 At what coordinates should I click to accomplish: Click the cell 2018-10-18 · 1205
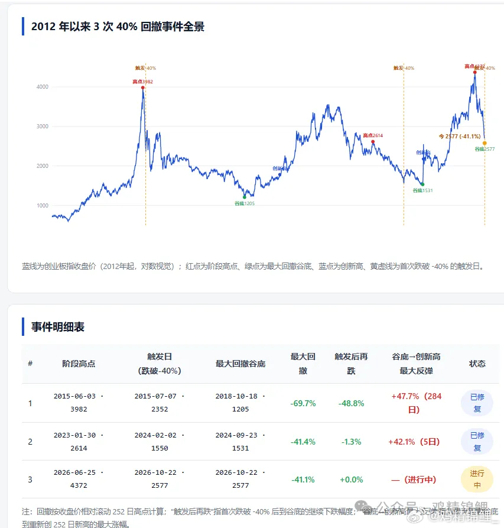click(240, 403)
